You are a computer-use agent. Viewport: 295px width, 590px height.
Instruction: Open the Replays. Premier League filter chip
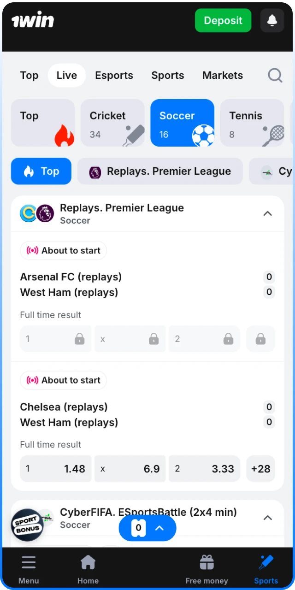[x=160, y=171]
